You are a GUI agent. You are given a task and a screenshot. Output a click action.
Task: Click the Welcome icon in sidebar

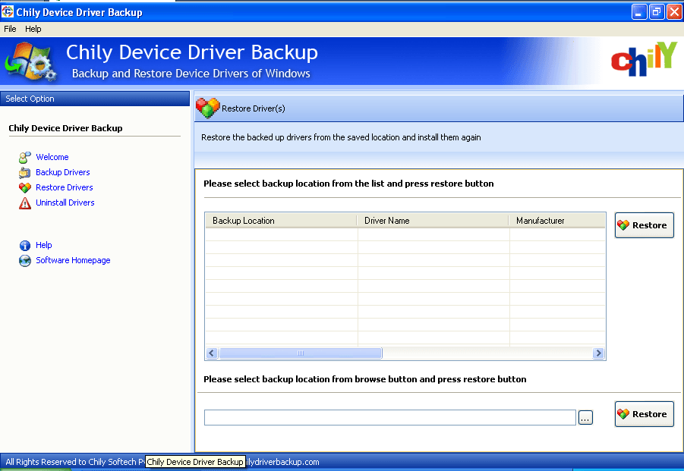click(x=24, y=158)
